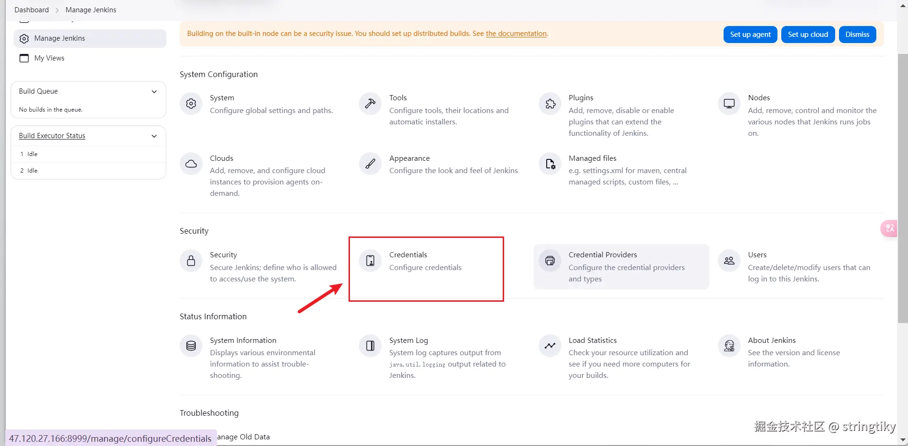Click 'Configure the look and feel of Jenkins' text
908x446 pixels.
(454, 171)
